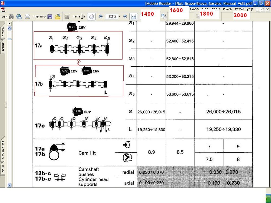This screenshot has width=271, height=203.
Task: Click the שמור עותק (Save a Copy) label
Action: [x=39, y=17]
